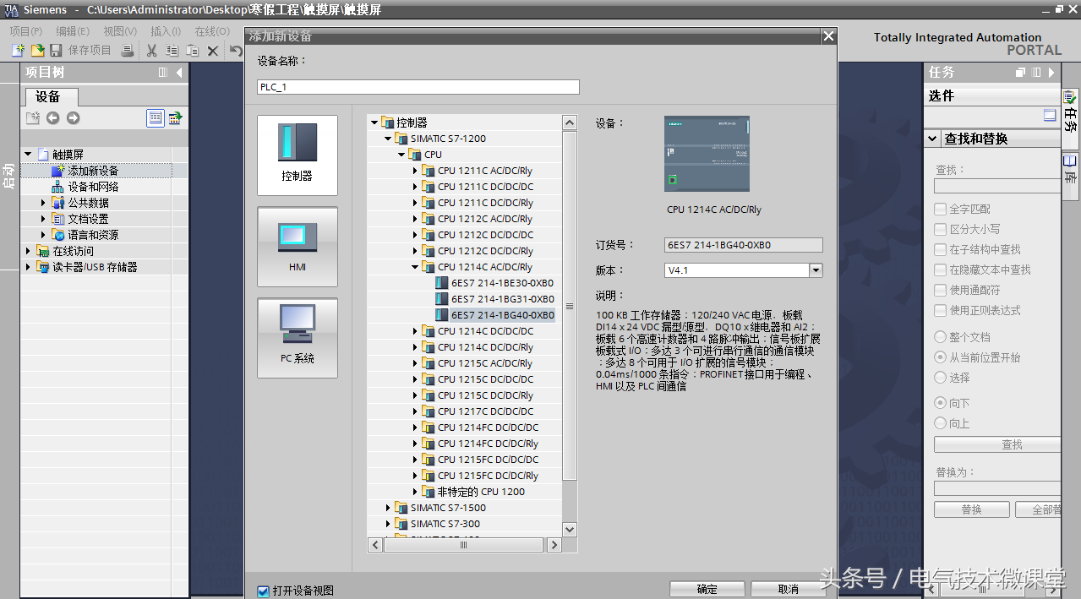Enable 在子结构中查找 checkbox

click(x=941, y=249)
